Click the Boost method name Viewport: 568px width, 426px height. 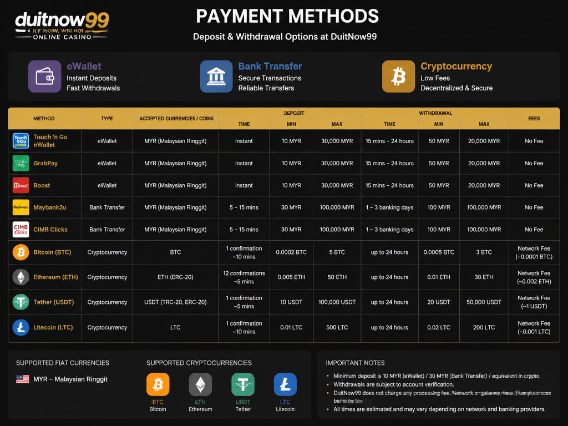(42, 185)
